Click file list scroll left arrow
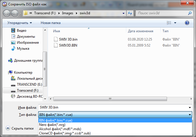Viewport: 196px width, 137px height. click(51, 99)
